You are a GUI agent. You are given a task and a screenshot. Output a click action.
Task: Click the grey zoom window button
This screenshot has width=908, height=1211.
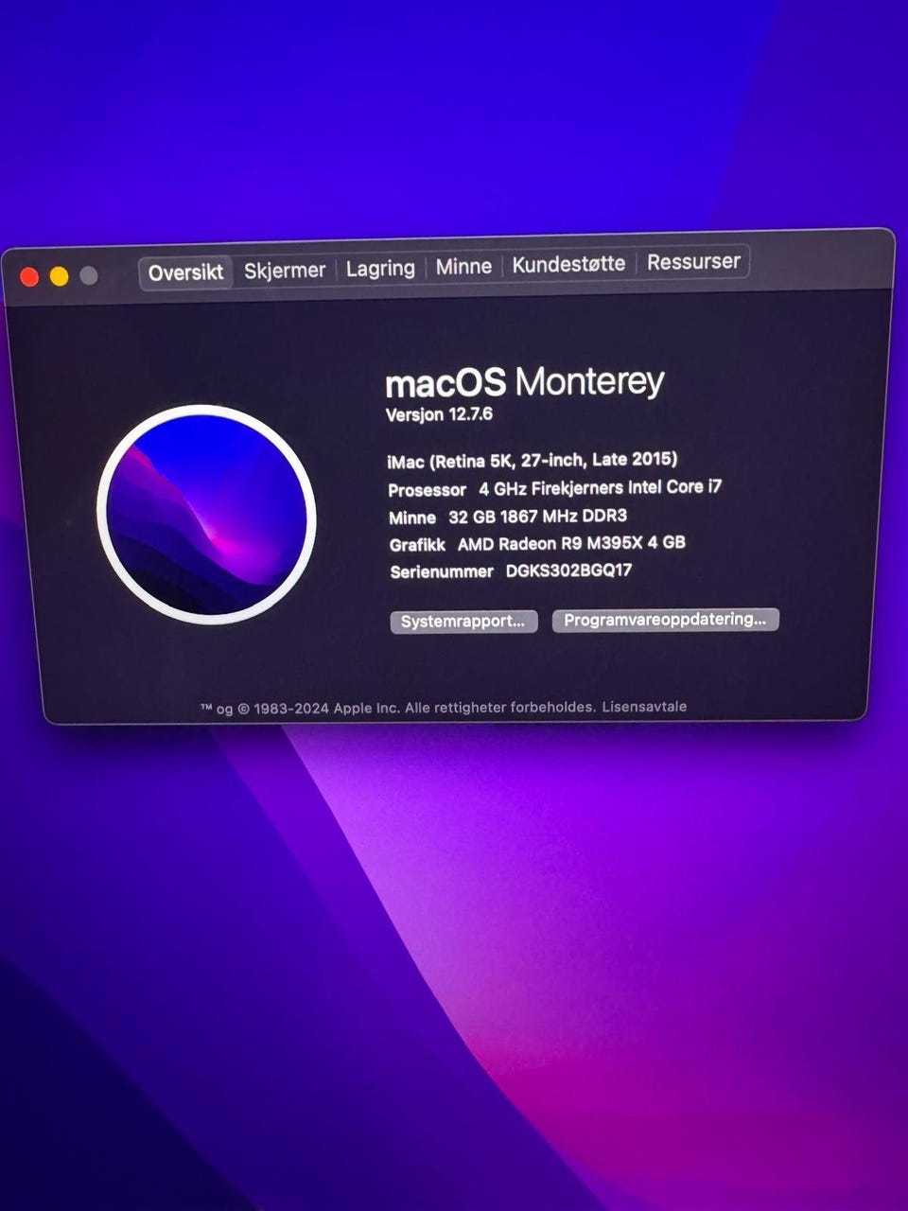[x=89, y=275]
